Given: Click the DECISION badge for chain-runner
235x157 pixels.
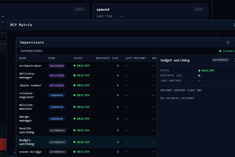Looking at the screenshot, I should (57, 85).
